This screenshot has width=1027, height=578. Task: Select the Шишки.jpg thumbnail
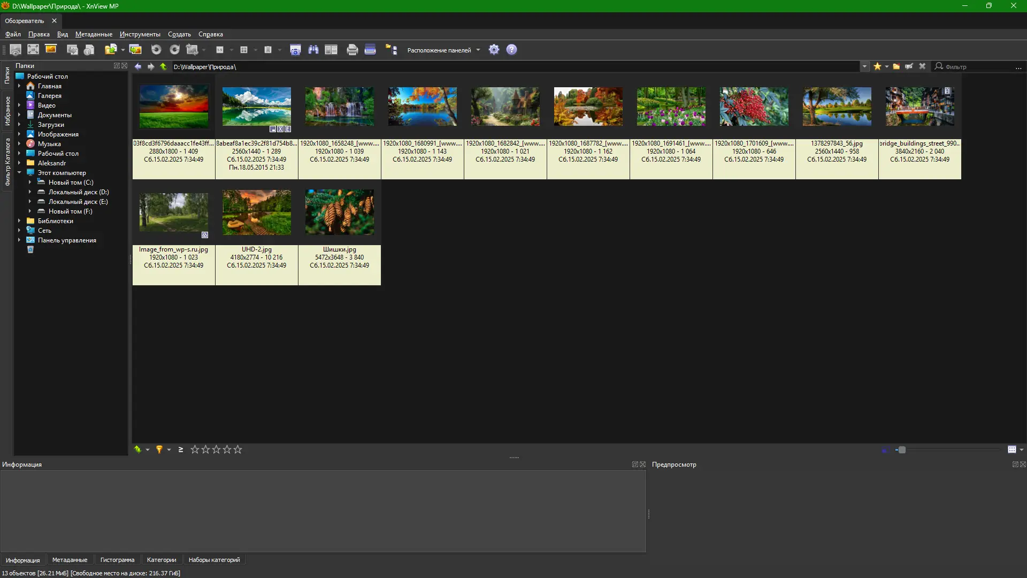pyautogui.click(x=339, y=213)
